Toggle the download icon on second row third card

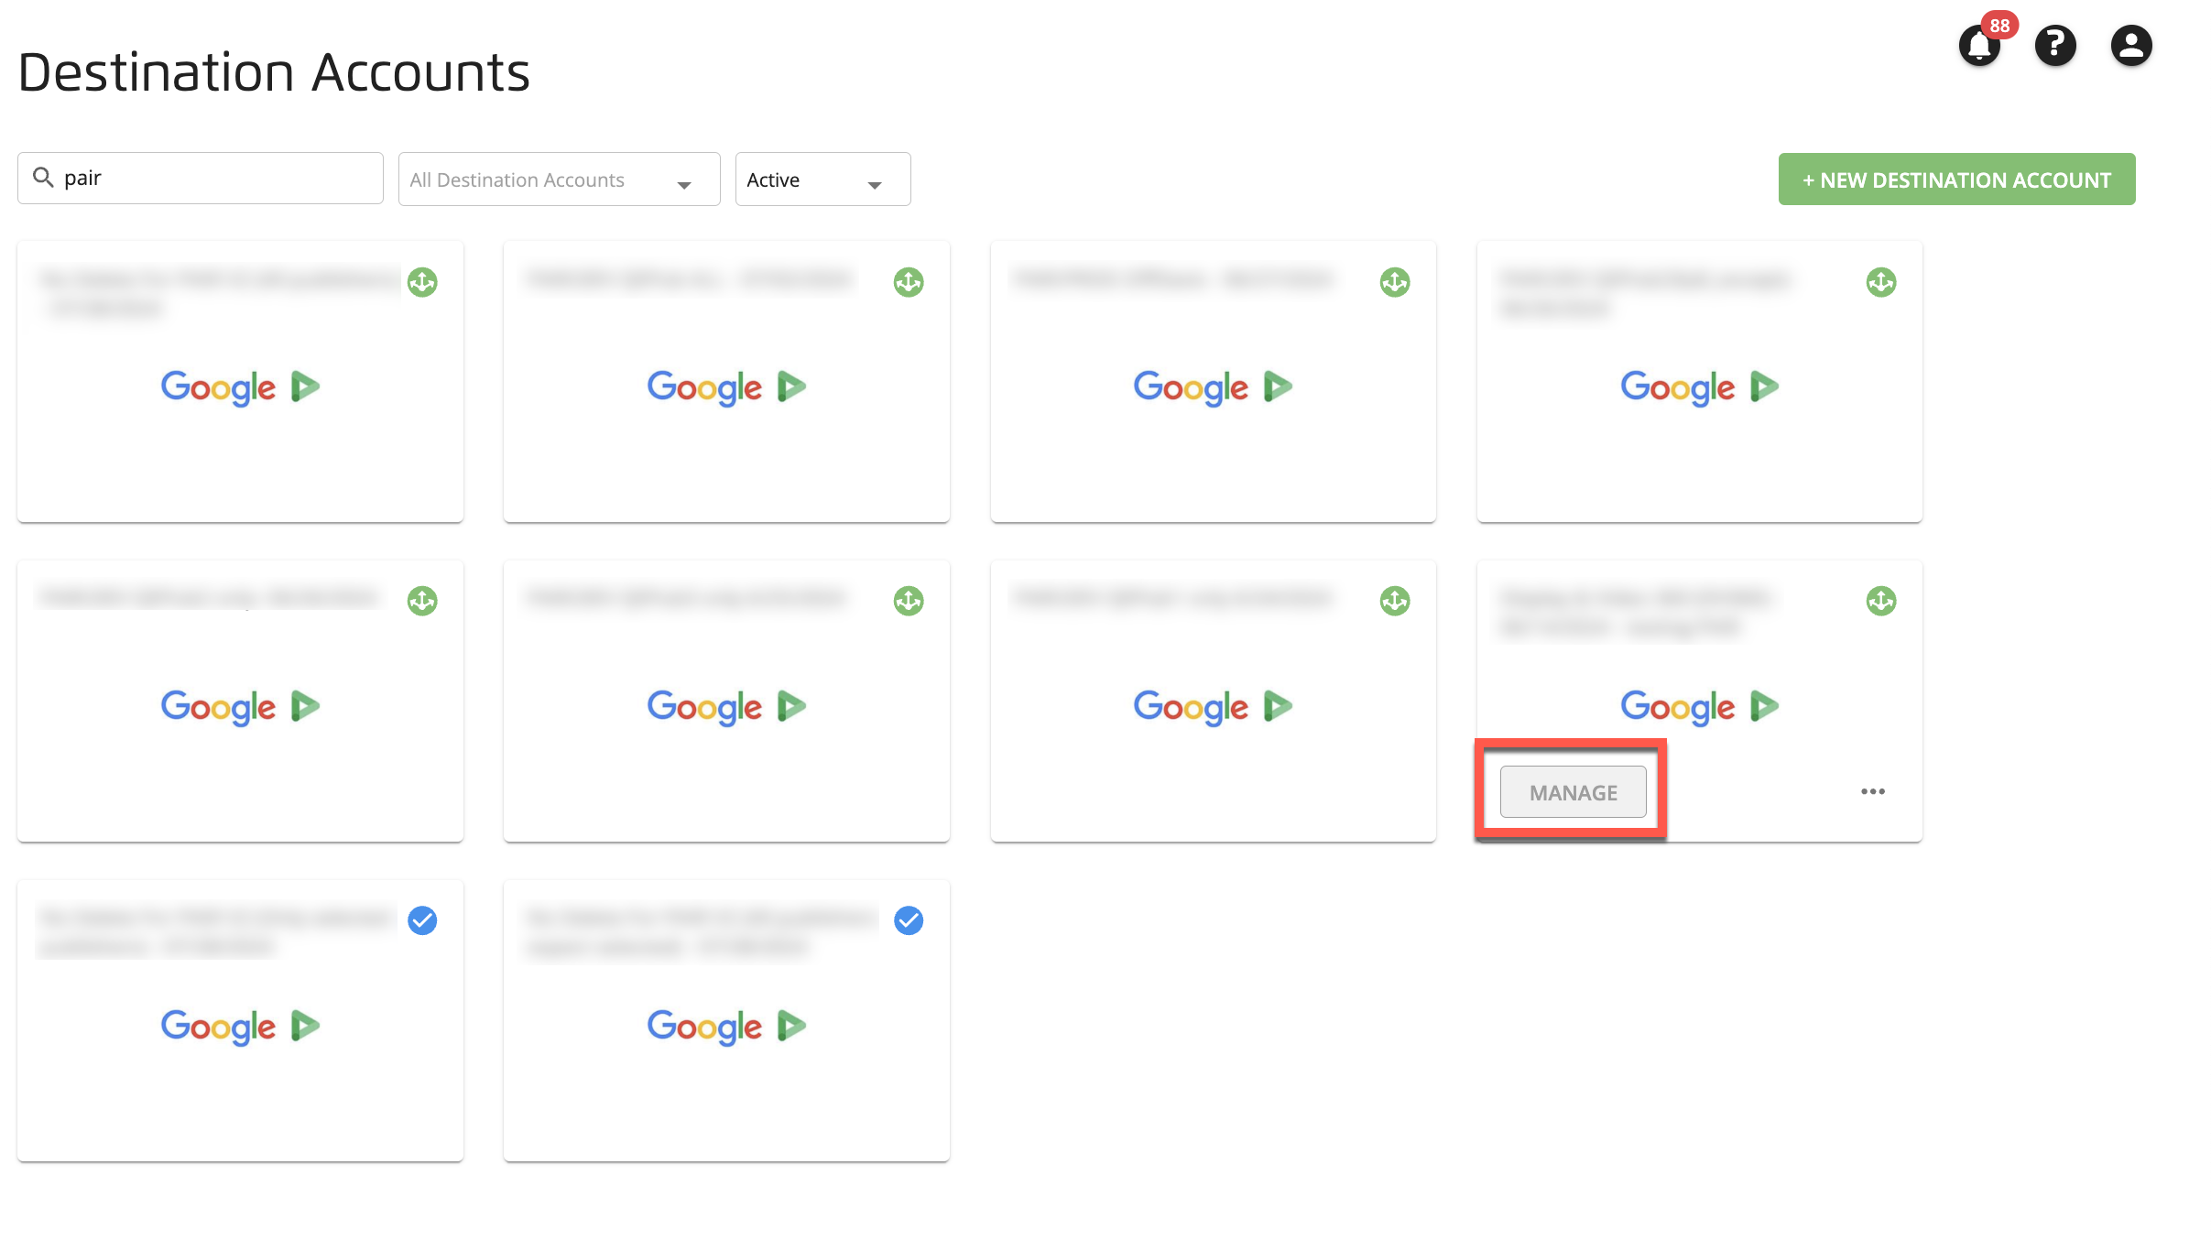tap(1394, 601)
